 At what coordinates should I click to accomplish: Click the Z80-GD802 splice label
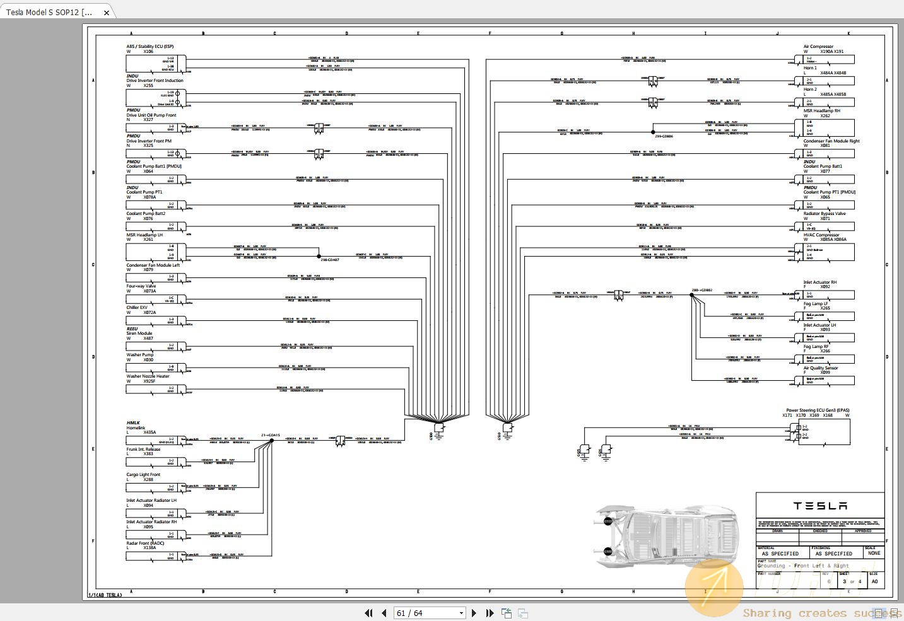pyautogui.click(x=701, y=291)
